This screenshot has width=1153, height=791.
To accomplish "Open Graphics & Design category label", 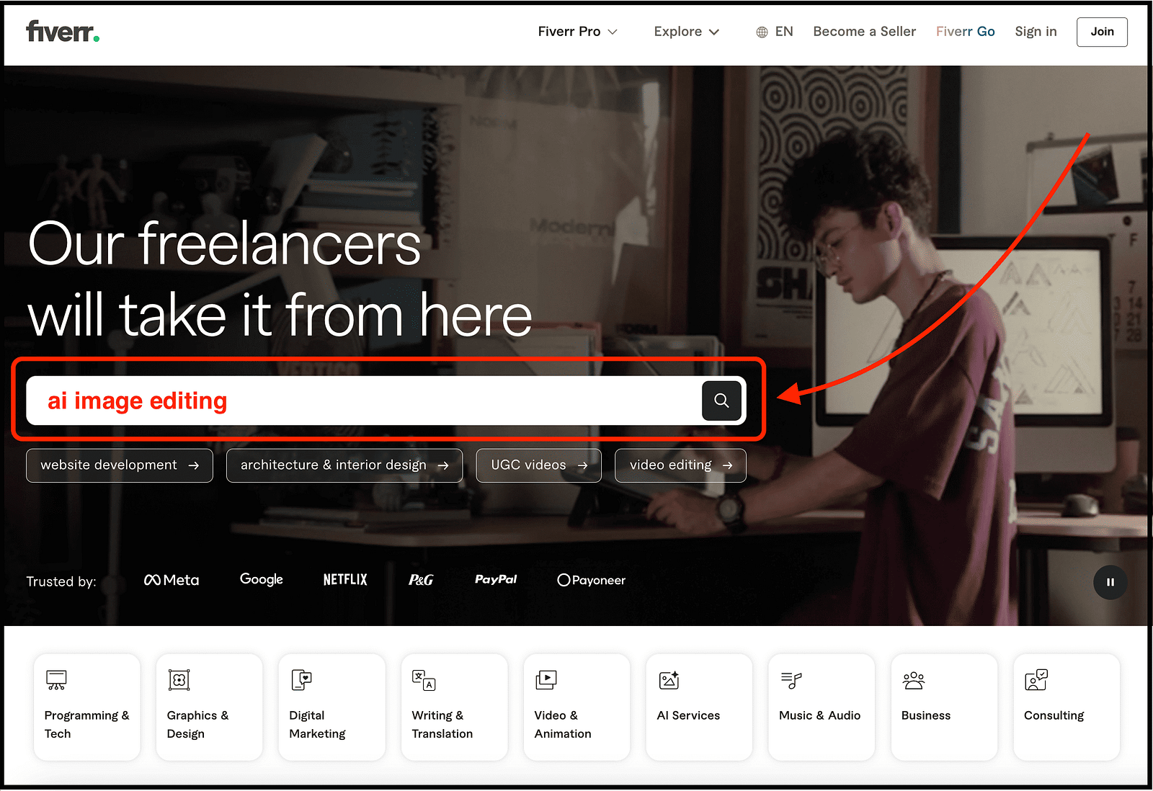I will point(197,724).
